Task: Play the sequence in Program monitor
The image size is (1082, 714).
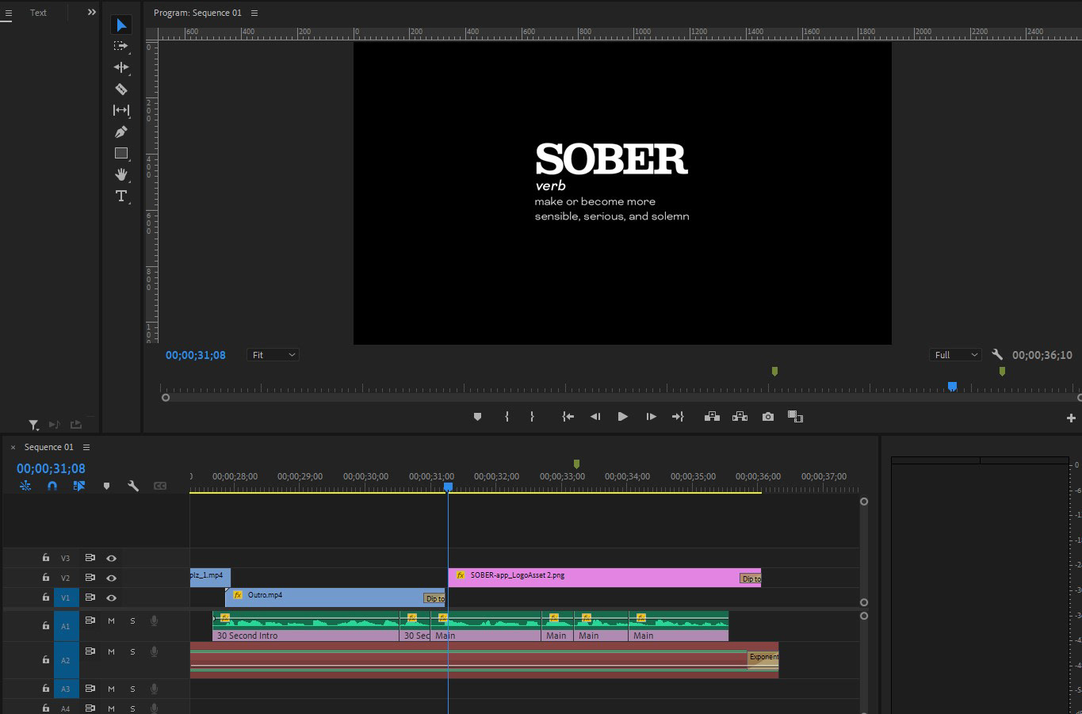Action: (623, 417)
